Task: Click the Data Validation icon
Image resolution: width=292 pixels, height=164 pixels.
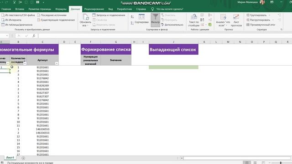Action: pyautogui.click(x=202, y=25)
